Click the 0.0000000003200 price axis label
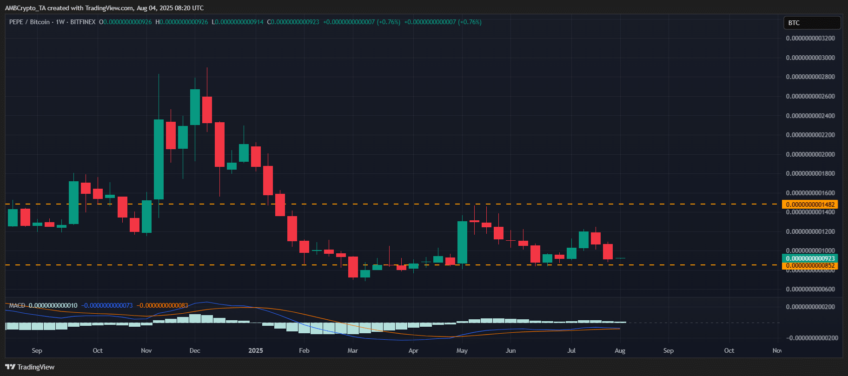The width and height of the screenshot is (848, 376). pyautogui.click(x=810, y=38)
